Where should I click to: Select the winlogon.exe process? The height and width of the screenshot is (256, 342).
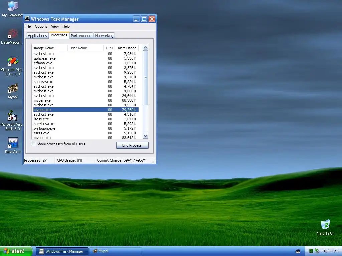(86, 128)
